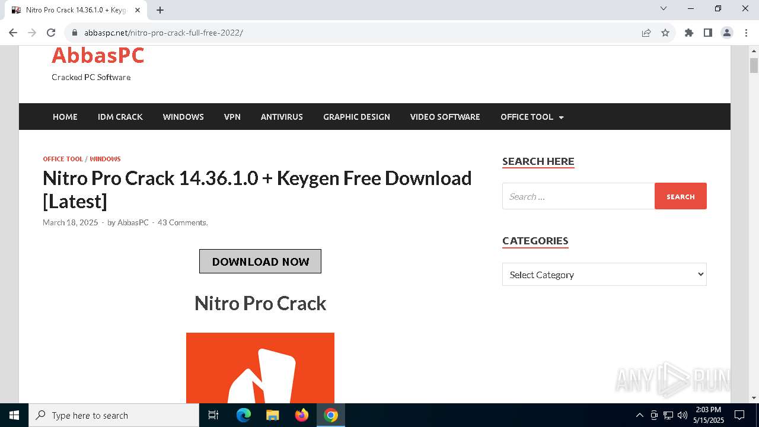Viewport: 759px width, 427px height.
Task: Open the network tray icon
Action: 668,415
